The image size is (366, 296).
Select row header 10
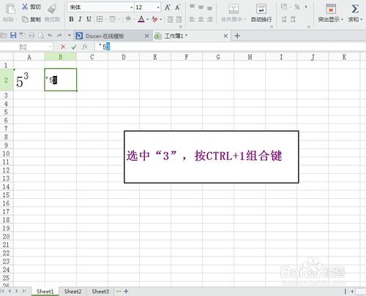7,153
